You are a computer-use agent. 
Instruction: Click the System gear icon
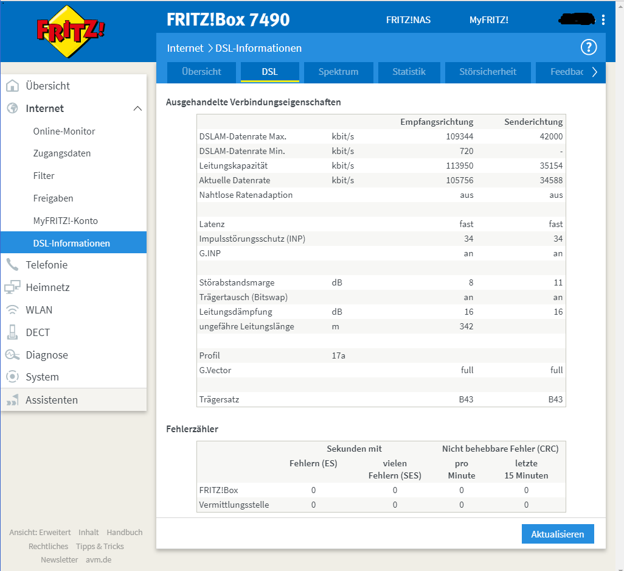[12, 377]
